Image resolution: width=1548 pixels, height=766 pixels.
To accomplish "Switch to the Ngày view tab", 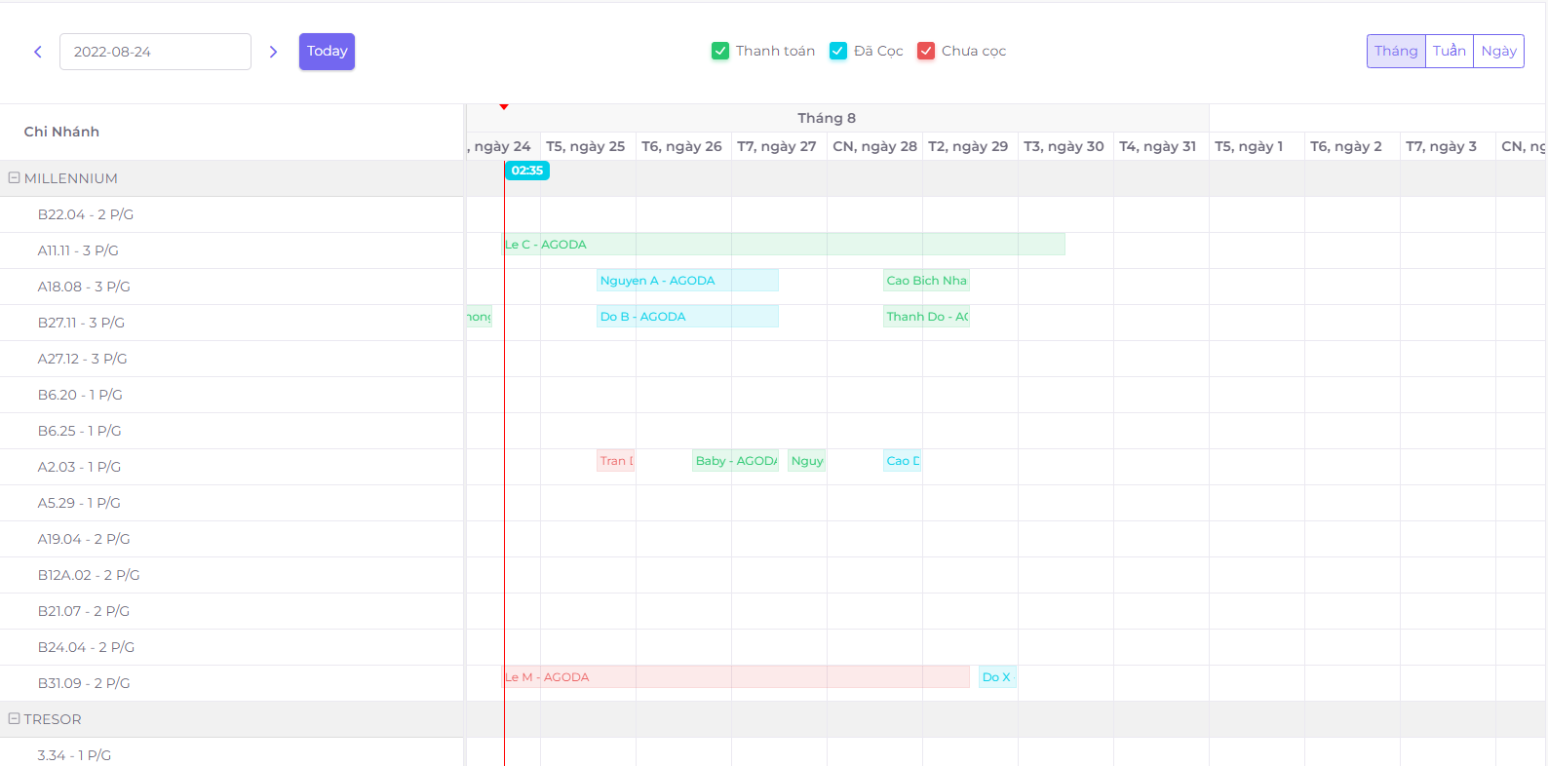I will tap(1498, 51).
